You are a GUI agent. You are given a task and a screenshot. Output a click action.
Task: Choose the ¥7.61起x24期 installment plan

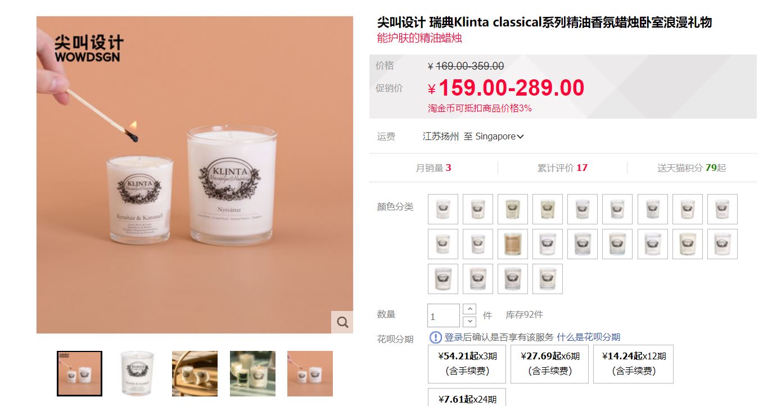coord(467,397)
